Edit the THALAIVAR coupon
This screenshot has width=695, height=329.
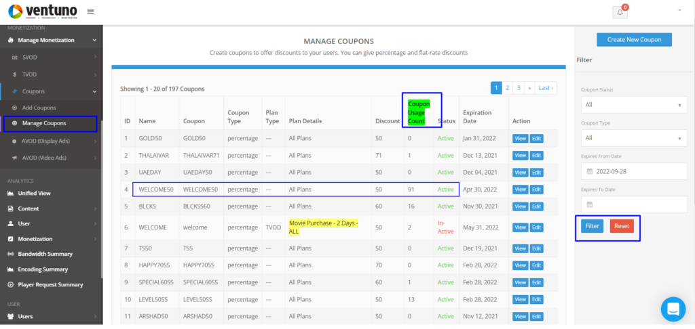tap(536, 156)
